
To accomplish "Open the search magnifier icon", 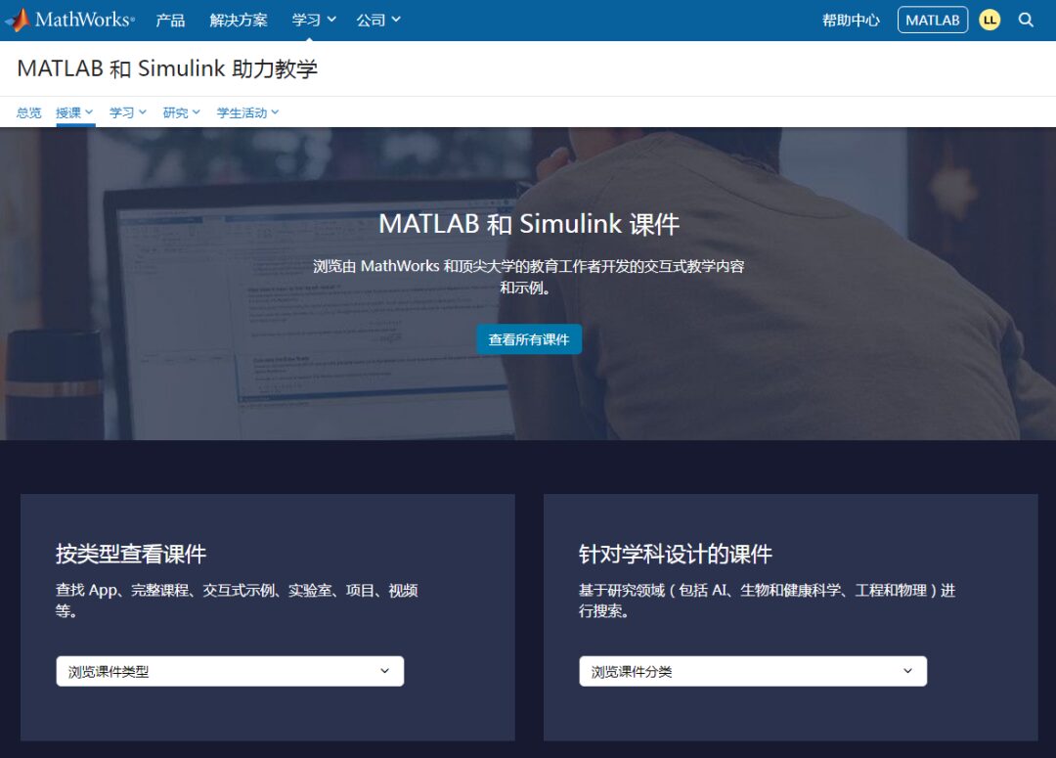I will click(1026, 21).
